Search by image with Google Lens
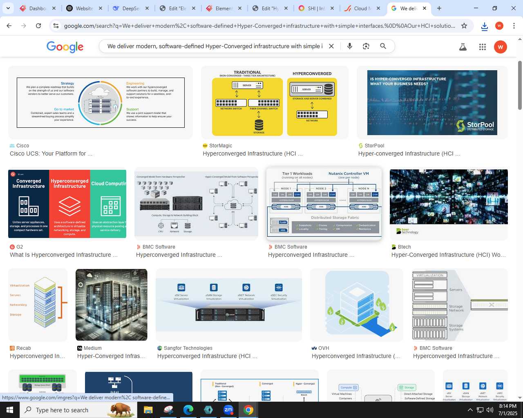This screenshot has height=418, width=523. pyautogui.click(x=366, y=46)
